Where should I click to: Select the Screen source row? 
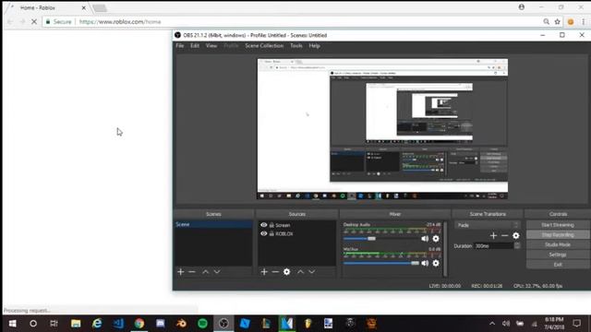tap(297, 225)
